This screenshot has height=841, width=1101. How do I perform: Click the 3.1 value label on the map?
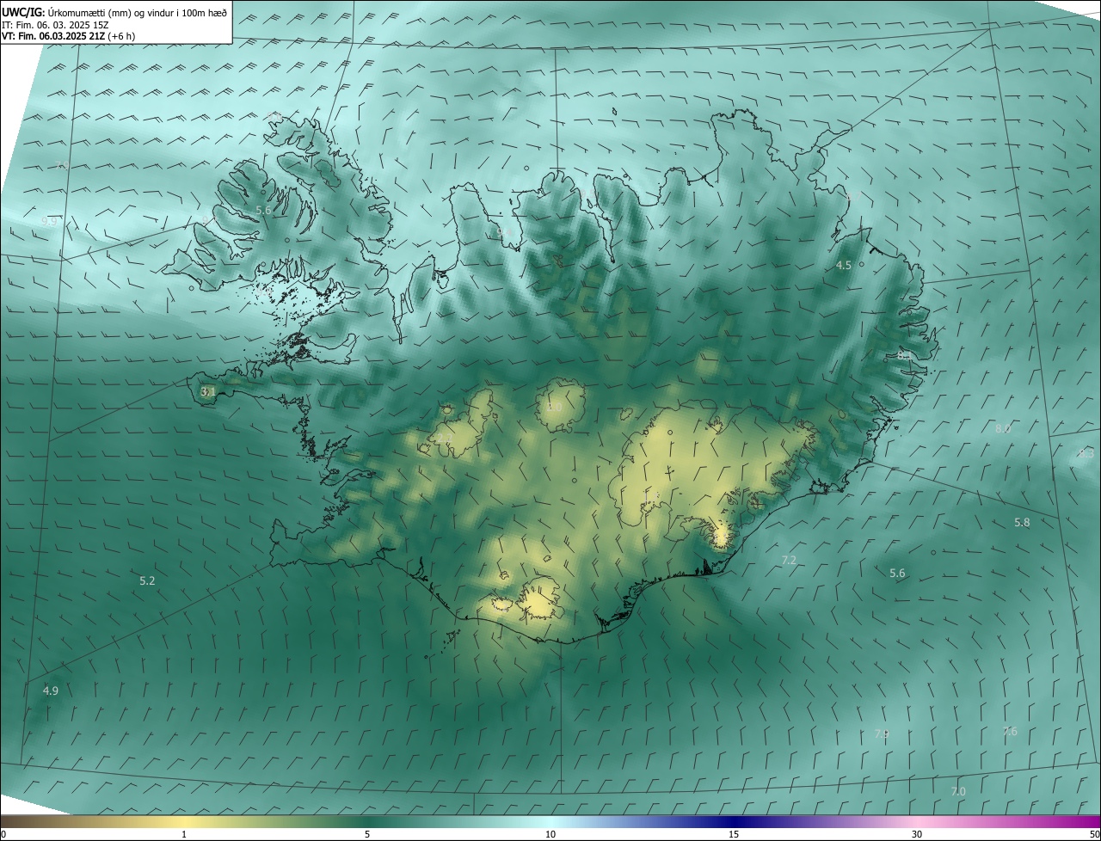click(x=208, y=391)
